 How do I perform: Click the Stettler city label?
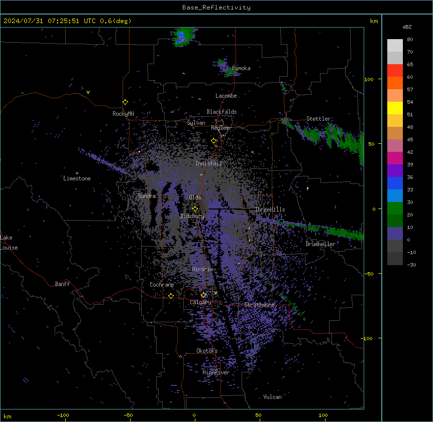coord(318,119)
